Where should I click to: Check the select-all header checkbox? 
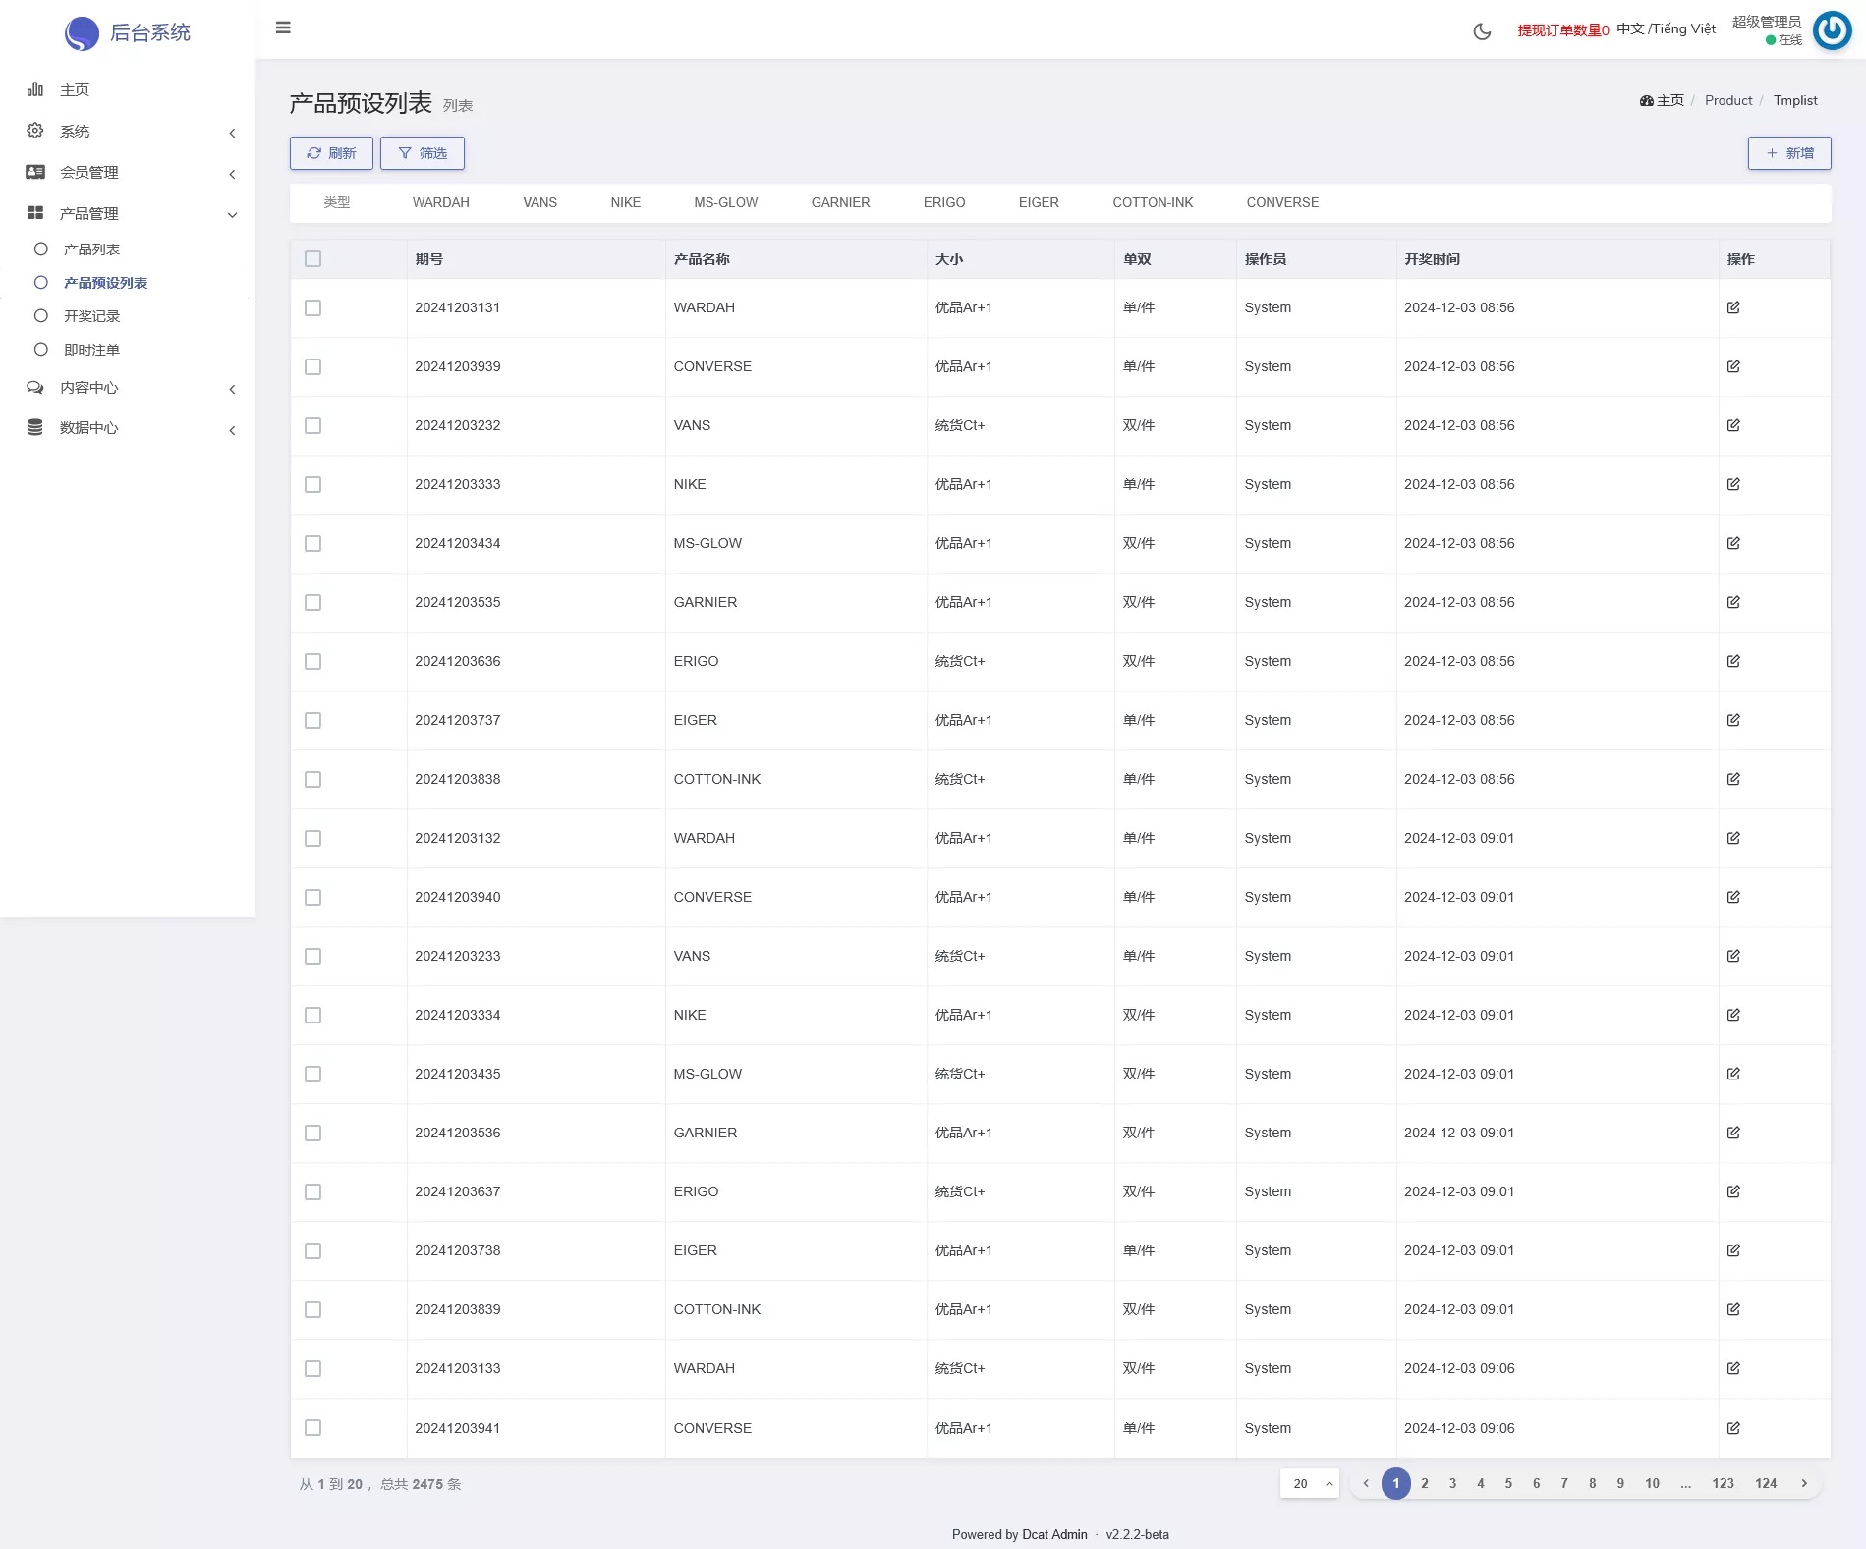click(x=312, y=259)
